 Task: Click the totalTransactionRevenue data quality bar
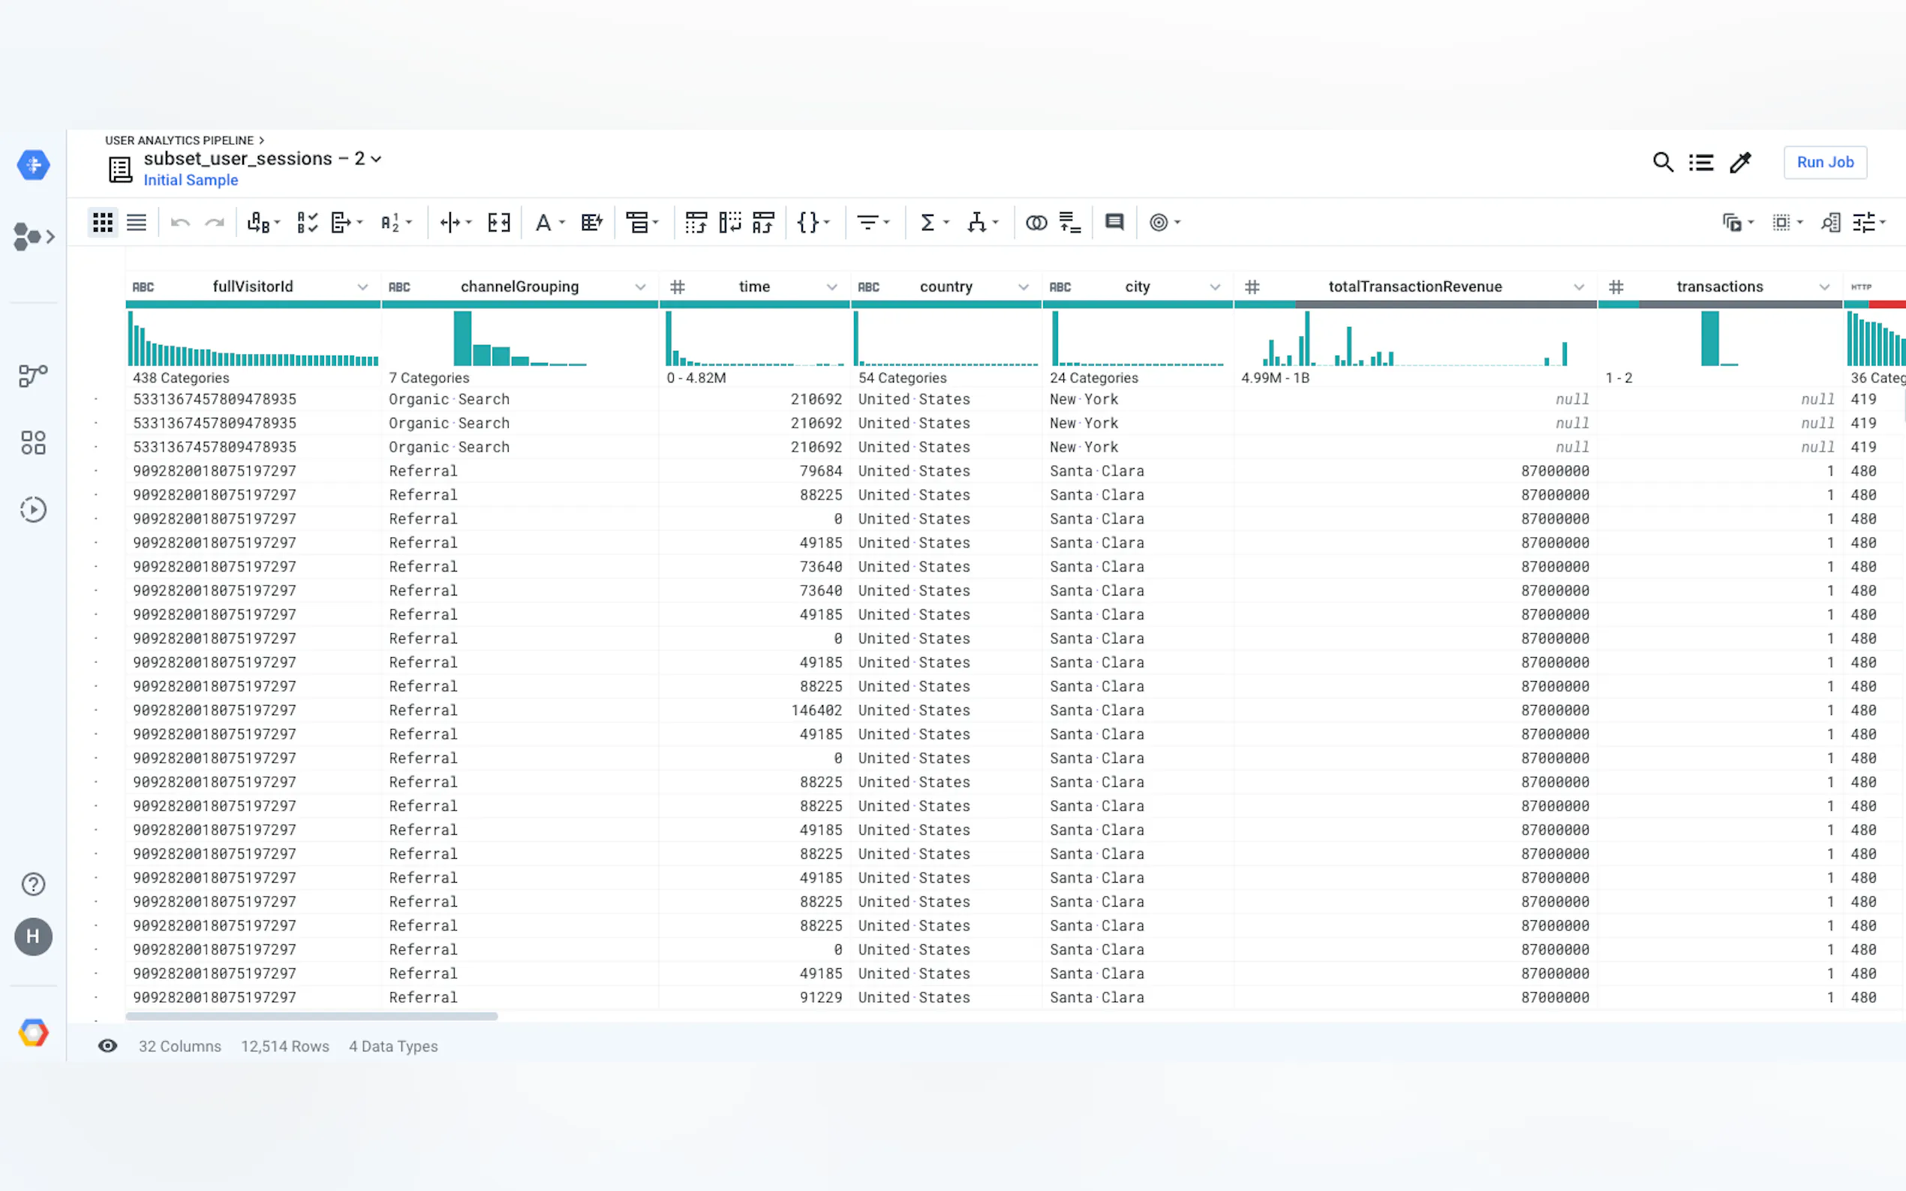tap(1415, 304)
